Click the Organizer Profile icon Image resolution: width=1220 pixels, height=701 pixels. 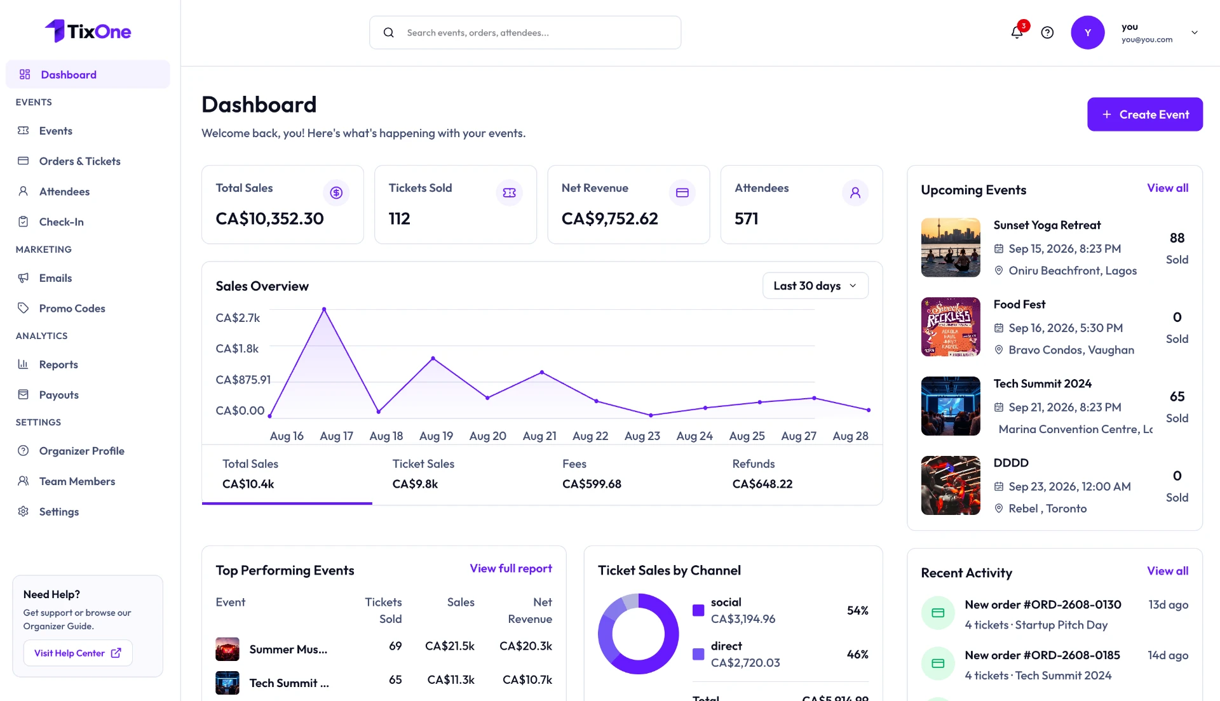(24, 450)
